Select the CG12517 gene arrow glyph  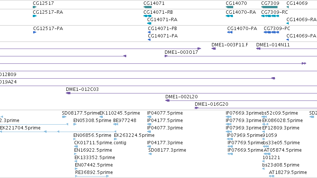pyautogui.click(x=35, y=7)
